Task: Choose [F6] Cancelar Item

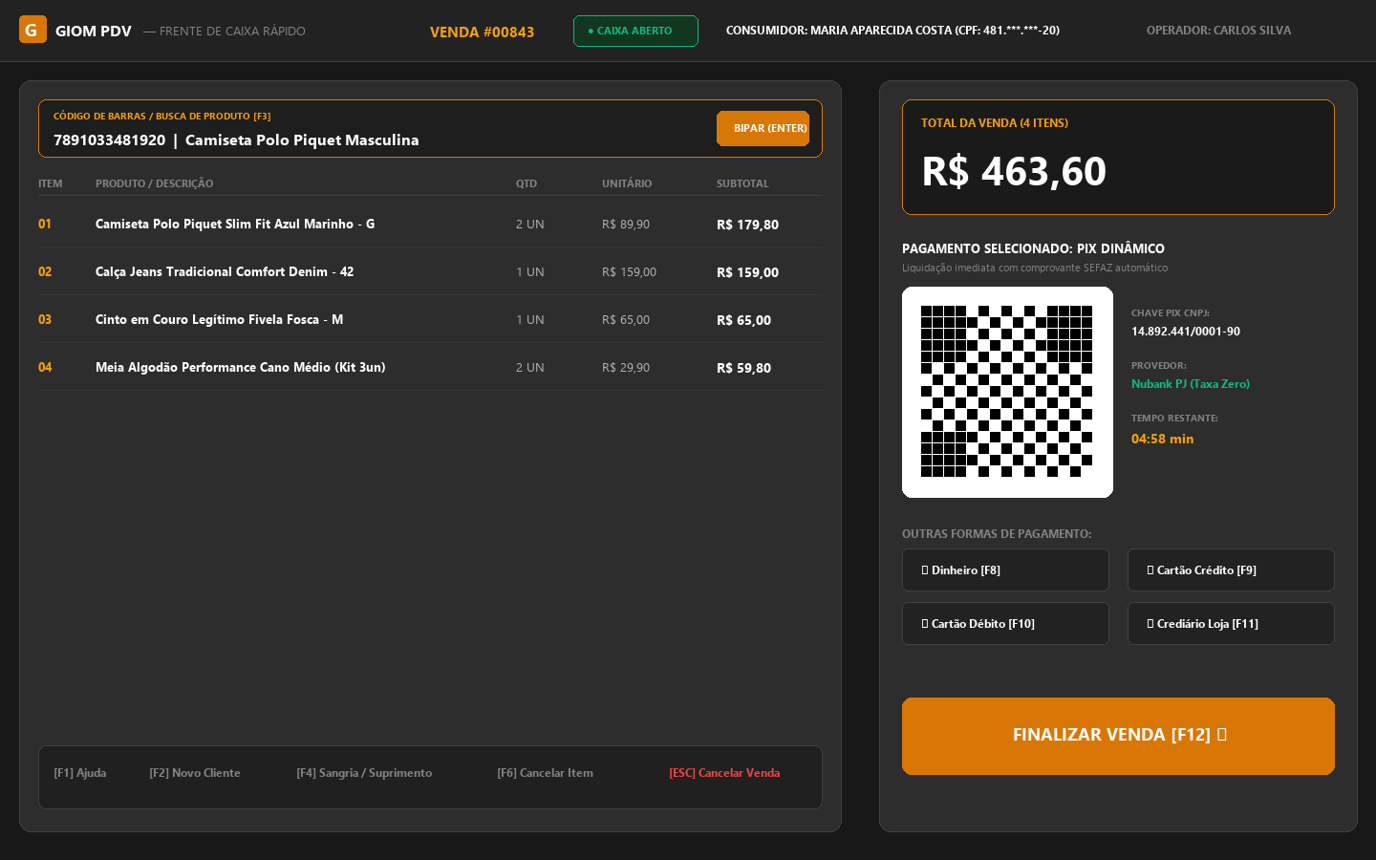Action: coord(545,773)
